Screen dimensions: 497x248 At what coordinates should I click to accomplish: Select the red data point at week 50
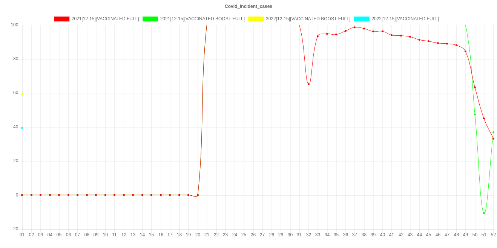click(x=475, y=87)
